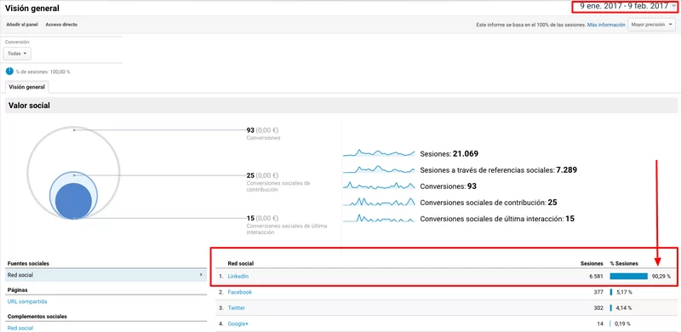Open the Todas conversion dropdown
This screenshot has height=332, width=681.
(17, 54)
